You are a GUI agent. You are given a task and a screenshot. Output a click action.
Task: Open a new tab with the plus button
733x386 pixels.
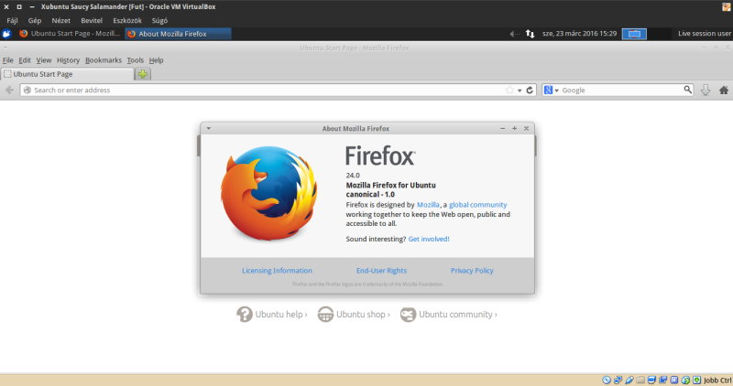[143, 74]
